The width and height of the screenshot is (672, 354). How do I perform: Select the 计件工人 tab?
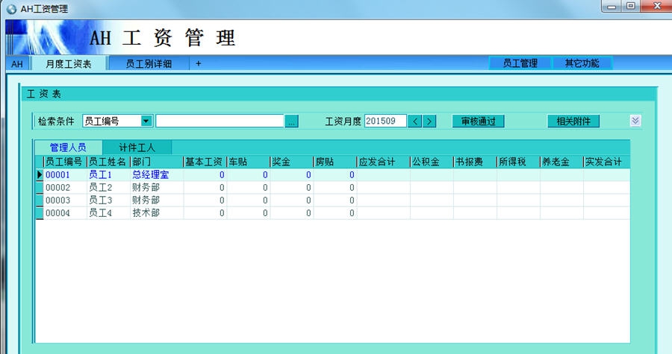(x=137, y=148)
